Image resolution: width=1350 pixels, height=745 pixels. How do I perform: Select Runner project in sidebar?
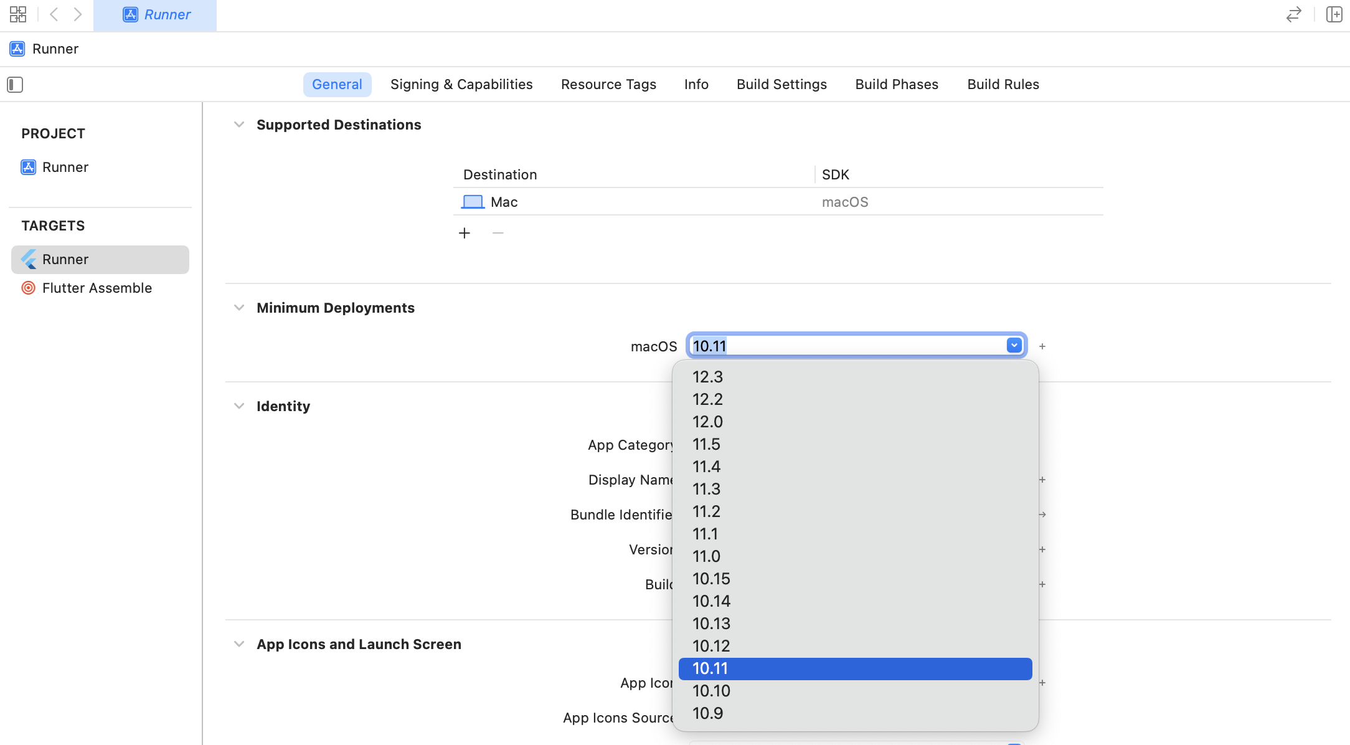65,167
